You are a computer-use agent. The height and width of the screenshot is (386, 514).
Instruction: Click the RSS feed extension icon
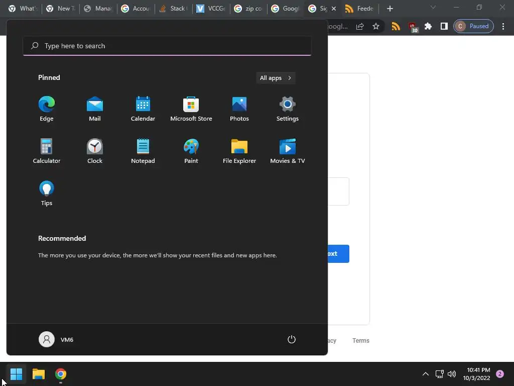coord(396,26)
